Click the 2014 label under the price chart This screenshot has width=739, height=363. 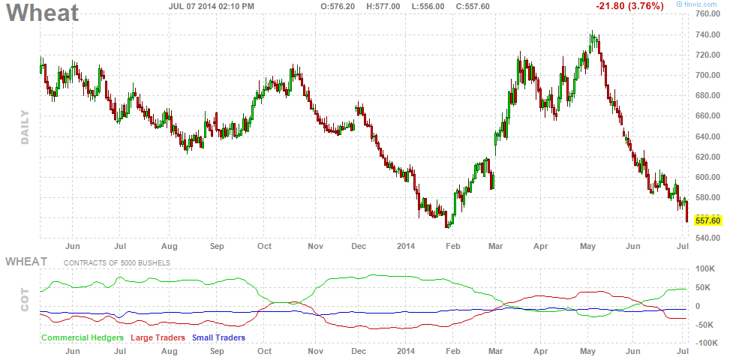pyautogui.click(x=406, y=246)
